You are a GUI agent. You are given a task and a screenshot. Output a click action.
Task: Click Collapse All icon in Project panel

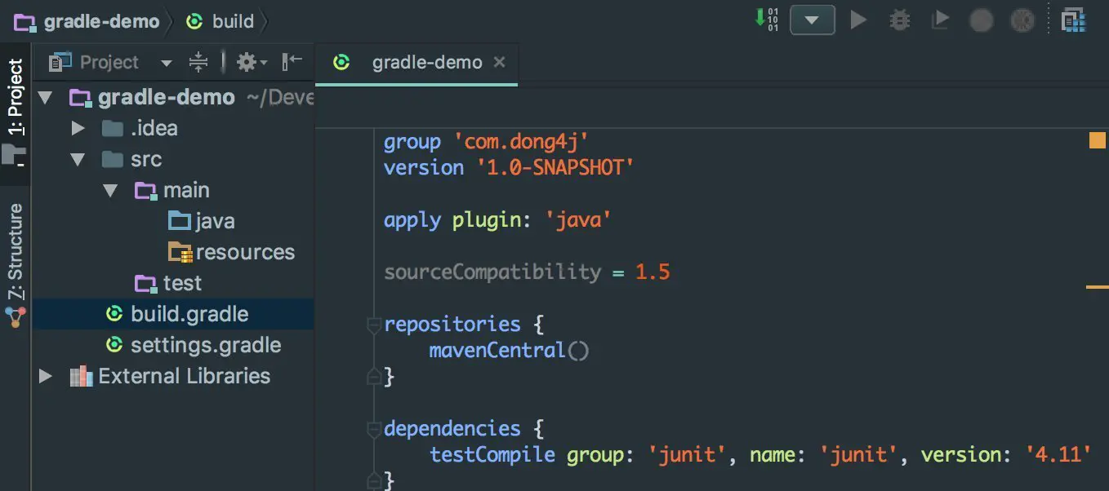click(198, 62)
